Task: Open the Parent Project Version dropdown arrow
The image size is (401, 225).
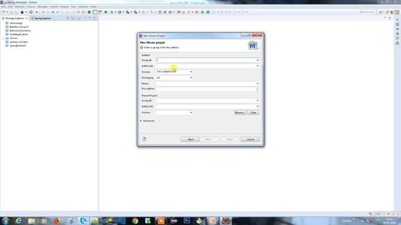Action: pyautogui.click(x=190, y=112)
